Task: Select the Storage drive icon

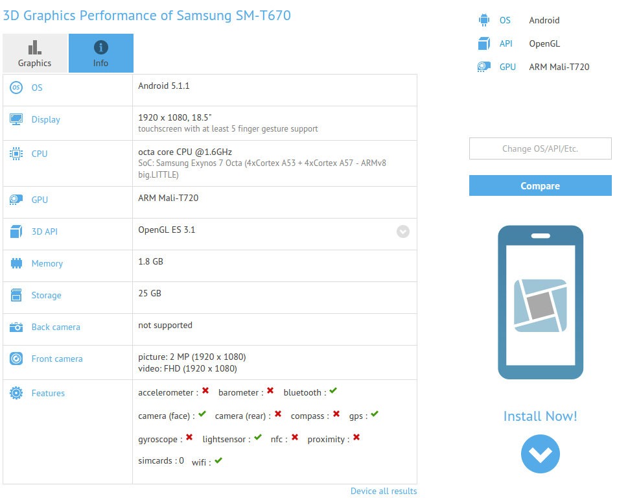Action: 16,295
